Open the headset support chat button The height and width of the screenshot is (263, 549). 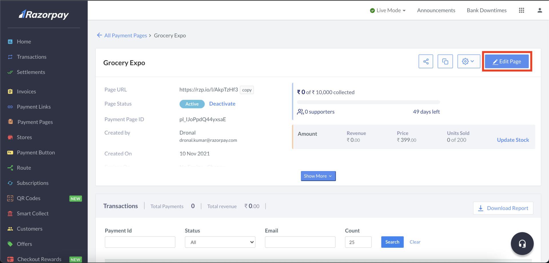522,244
